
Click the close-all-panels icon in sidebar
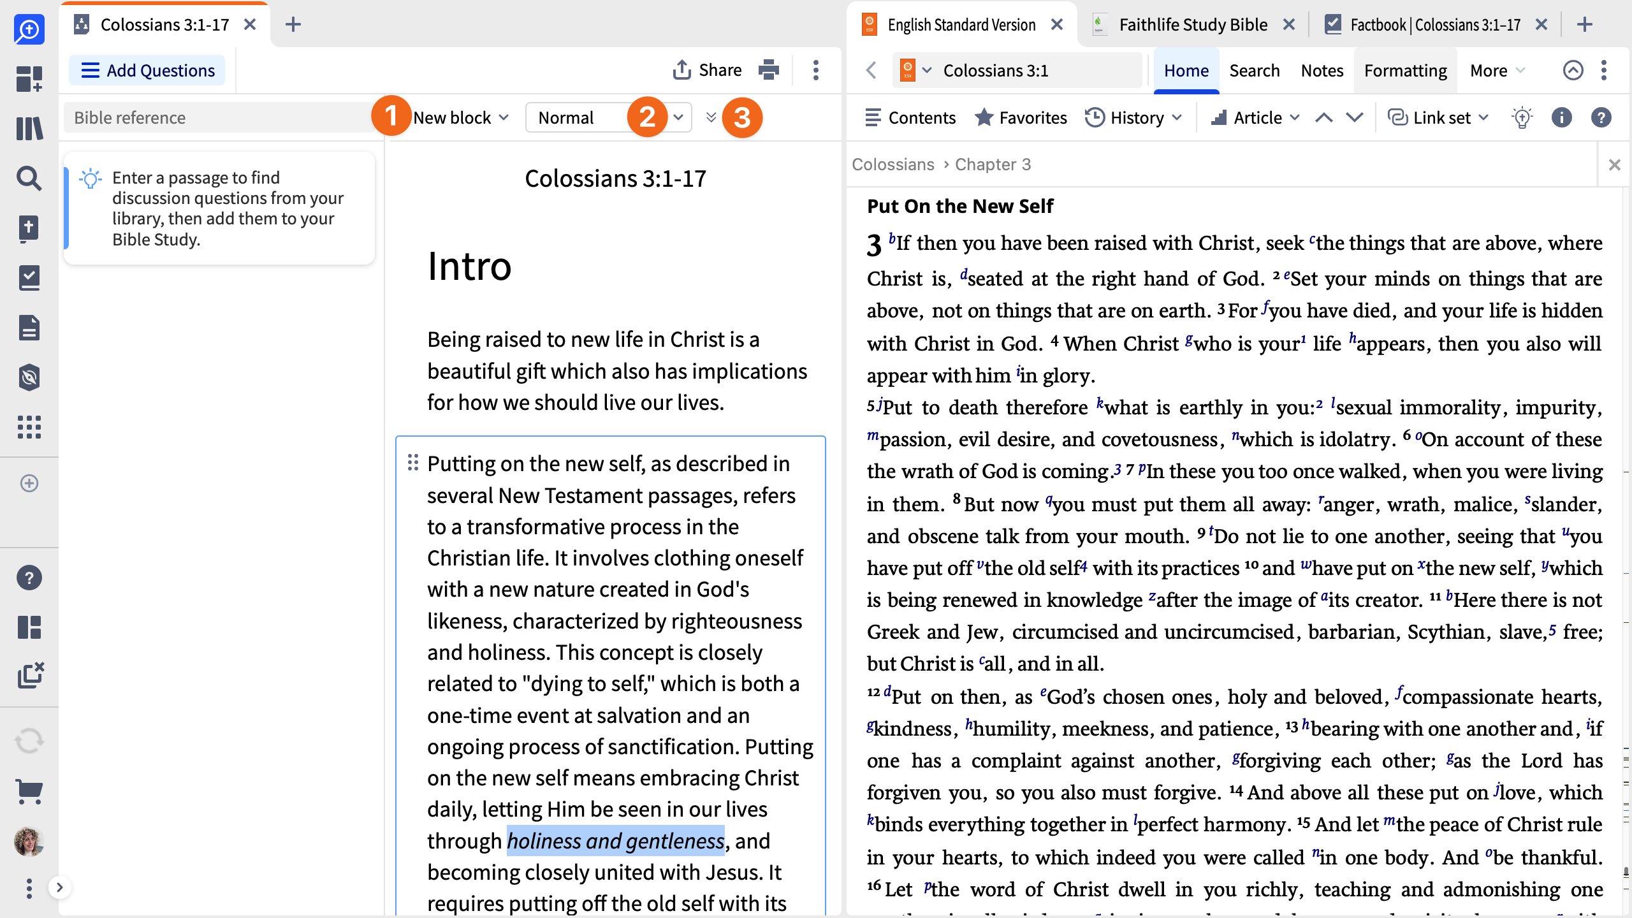pos(31,676)
